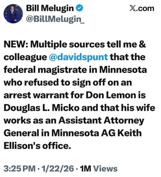Click the X logo beside .com
Image resolution: width=161 pixels, height=177 pixels.
(133, 8)
